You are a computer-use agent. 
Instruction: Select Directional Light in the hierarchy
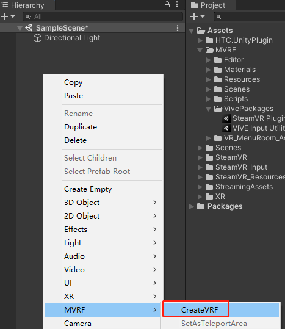click(72, 38)
